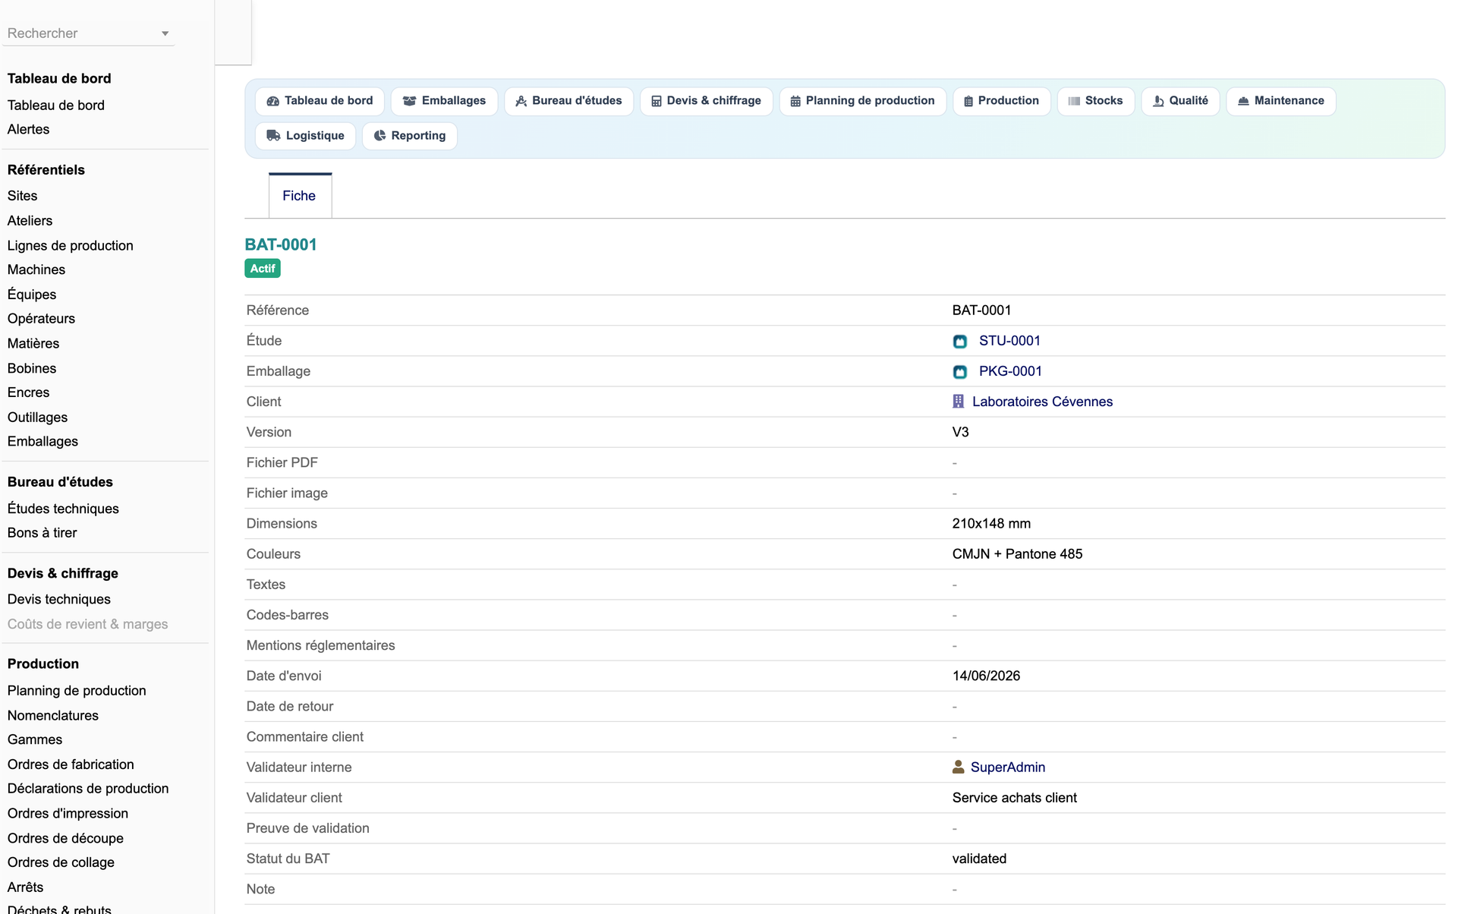Open Arrêts in the sidebar
The image size is (1477, 914).
click(x=25, y=887)
